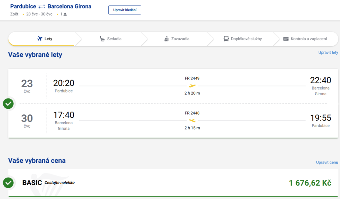This screenshot has width=340, height=199.
Task: Go to Kontrola a zaplacení step
Action: pyautogui.click(x=309, y=39)
